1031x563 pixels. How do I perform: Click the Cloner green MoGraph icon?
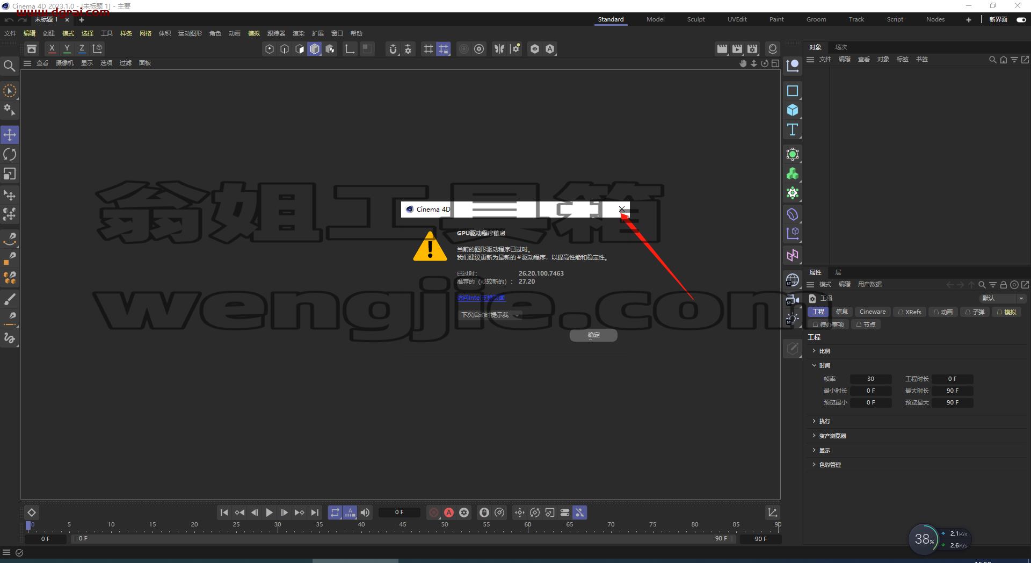pyautogui.click(x=793, y=174)
